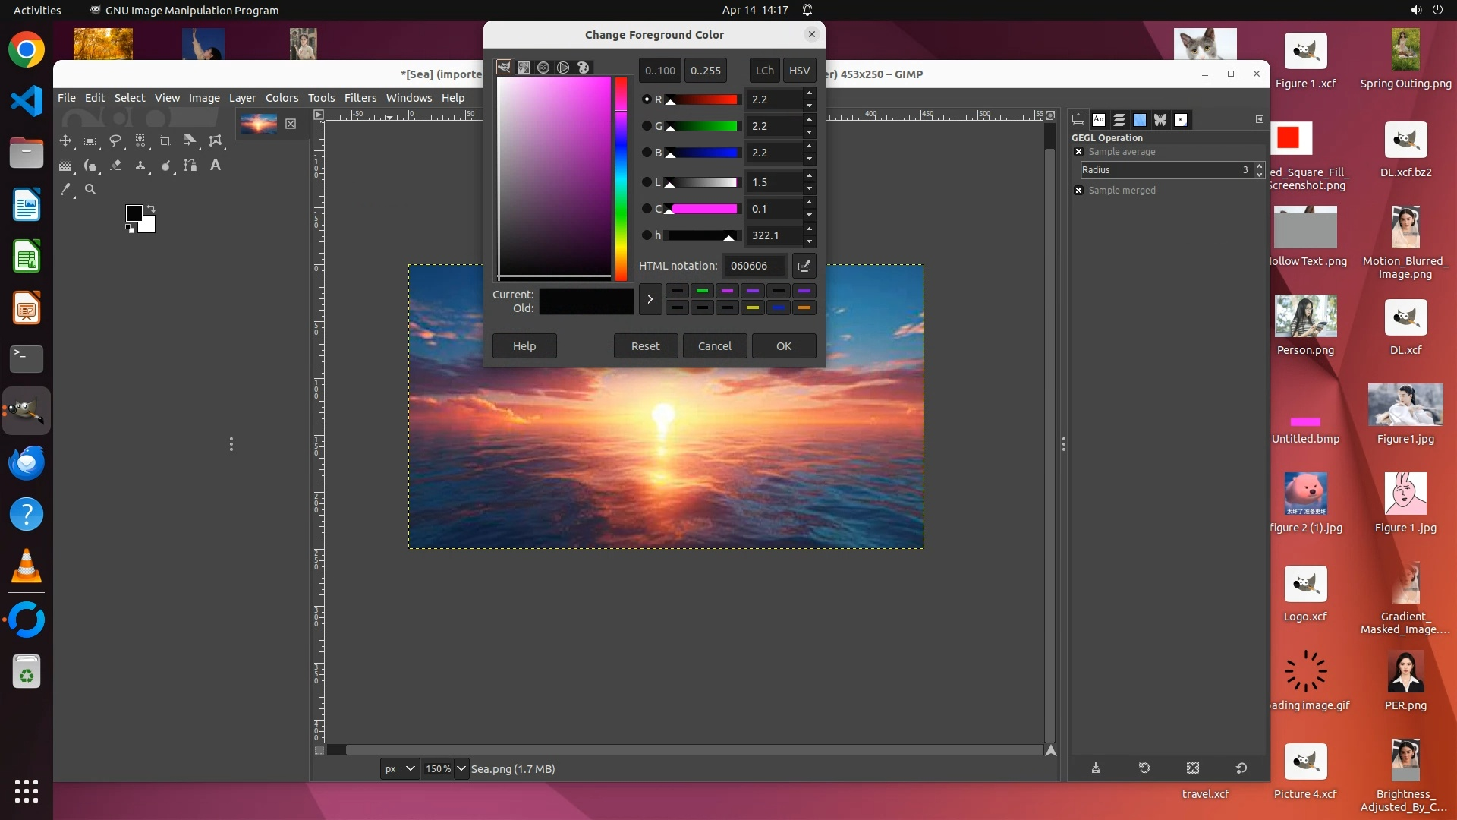Viewport: 1457px width, 820px height.
Task: Open the Filters menu
Action: [360, 98]
